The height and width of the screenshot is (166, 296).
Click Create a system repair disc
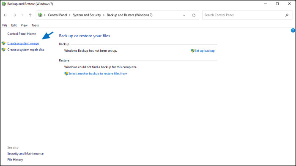click(x=26, y=50)
